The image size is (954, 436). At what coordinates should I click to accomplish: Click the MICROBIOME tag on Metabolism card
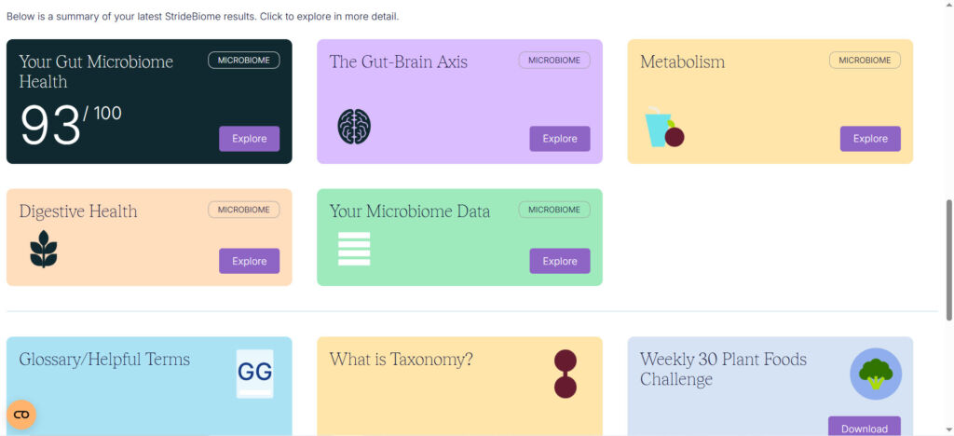(865, 61)
